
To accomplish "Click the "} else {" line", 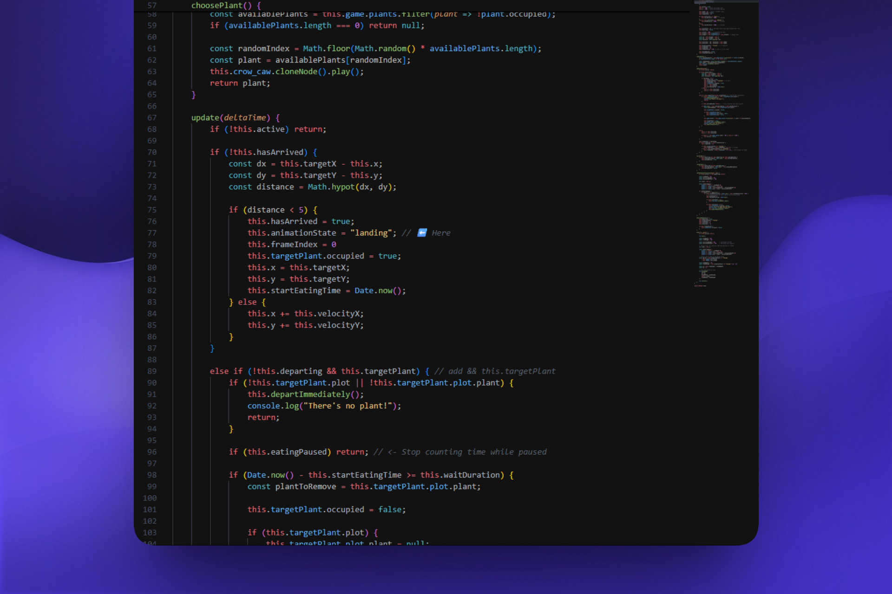I will (247, 302).
